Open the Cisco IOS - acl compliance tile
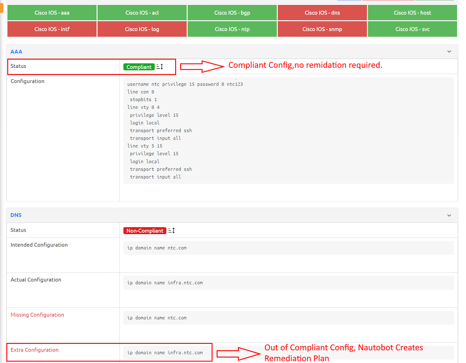Image resolution: width=466 pixels, height=363 pixels. (x=142, y=12)
